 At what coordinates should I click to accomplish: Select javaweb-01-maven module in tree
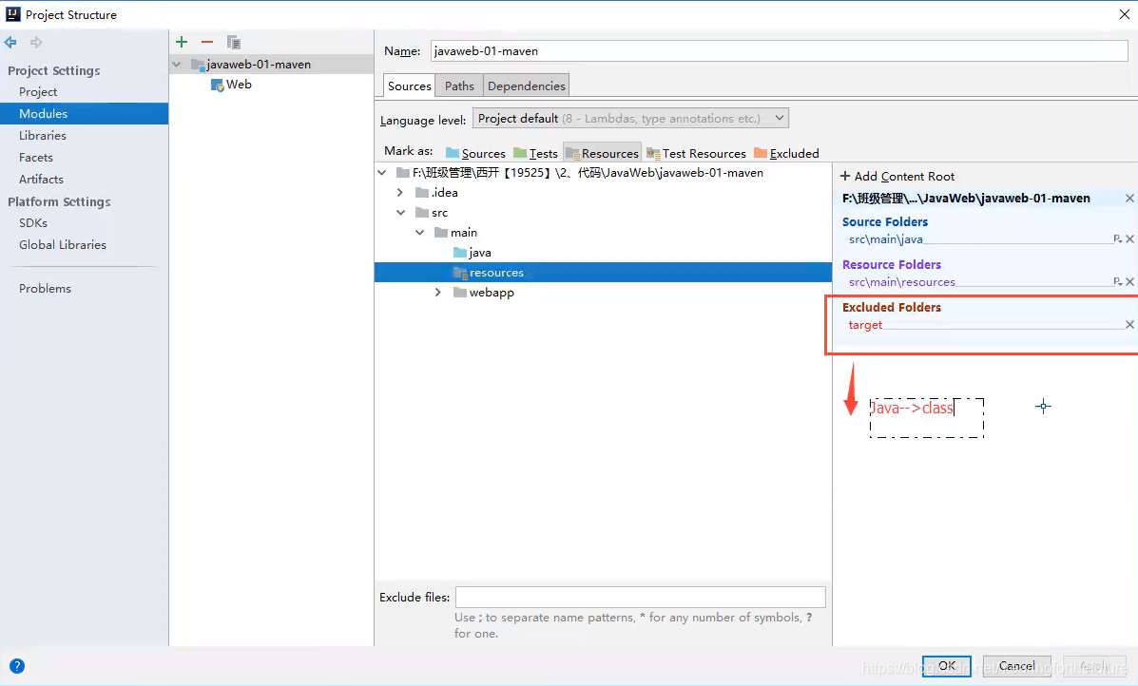tap(258, 65)
